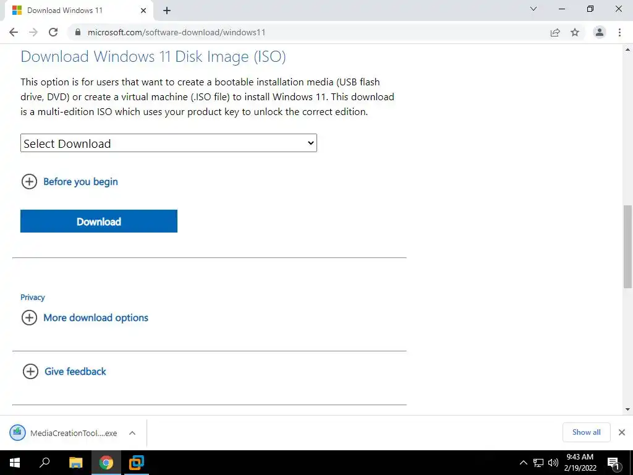Click the padlock site info icon
Viewport: 633px width, 475px height.
[78, 32]
